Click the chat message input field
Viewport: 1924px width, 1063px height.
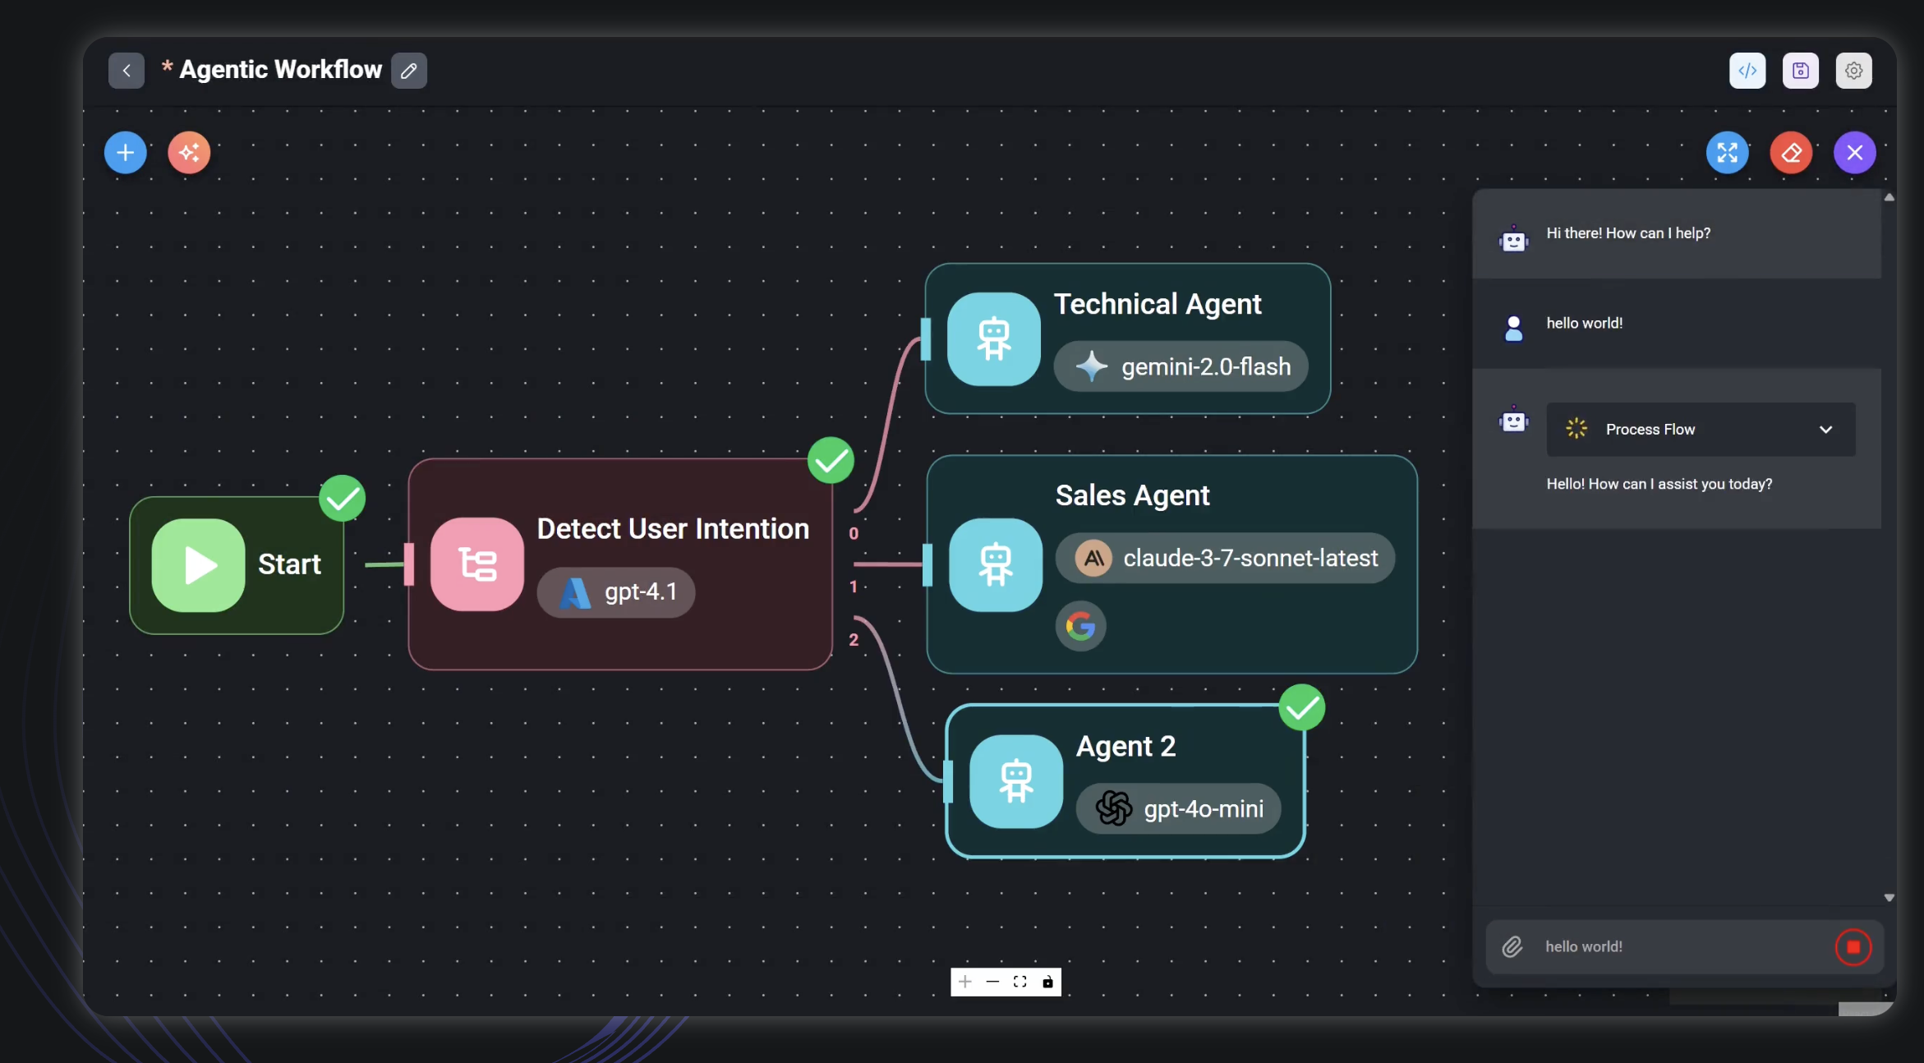point(1676,947)
